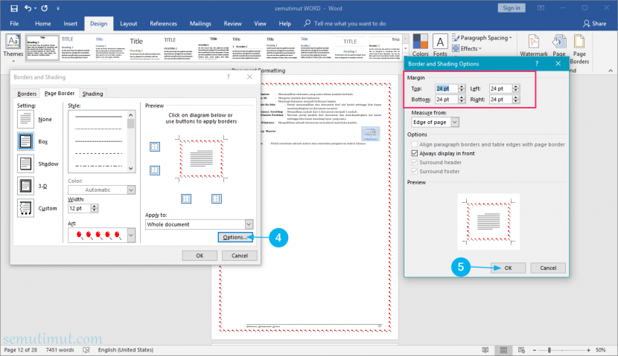Open the Layout ribbon tab

129,24
